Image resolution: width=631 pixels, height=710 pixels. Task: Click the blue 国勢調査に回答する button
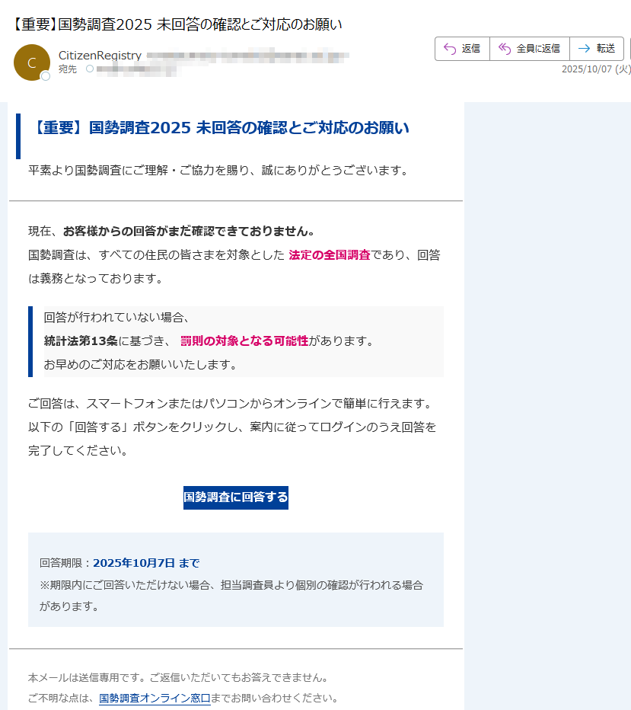coord(235,497)
